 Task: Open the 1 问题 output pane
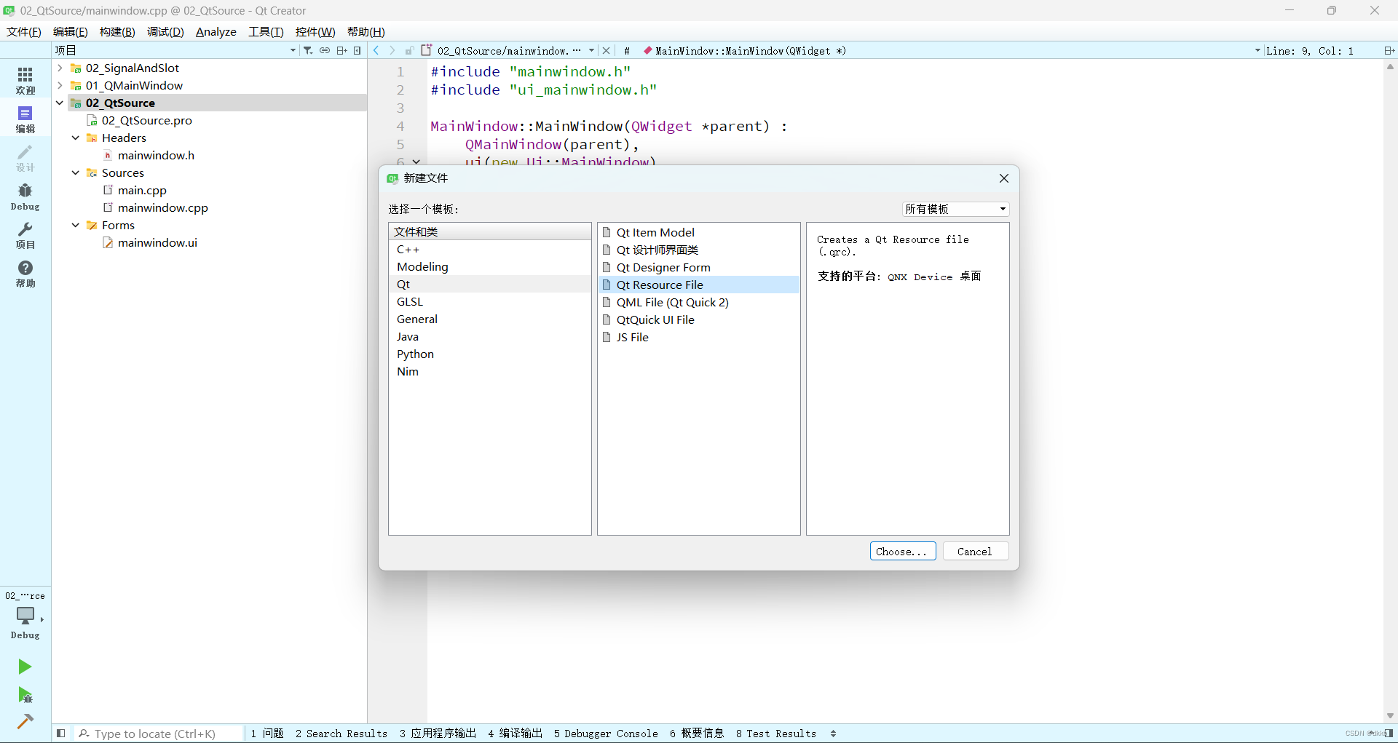267,733
